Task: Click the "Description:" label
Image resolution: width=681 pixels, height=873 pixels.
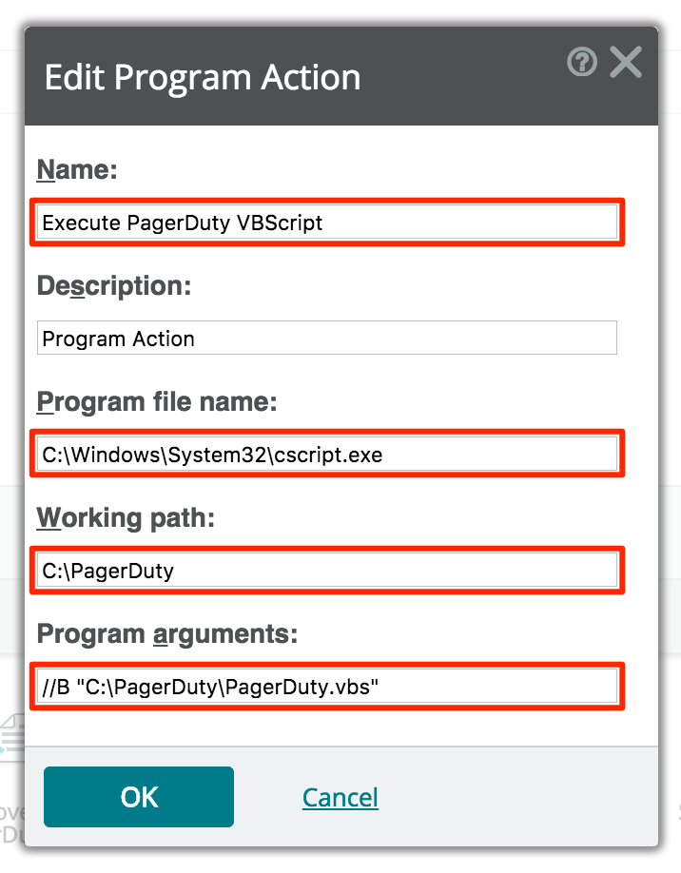Action: tap(114, 286)
